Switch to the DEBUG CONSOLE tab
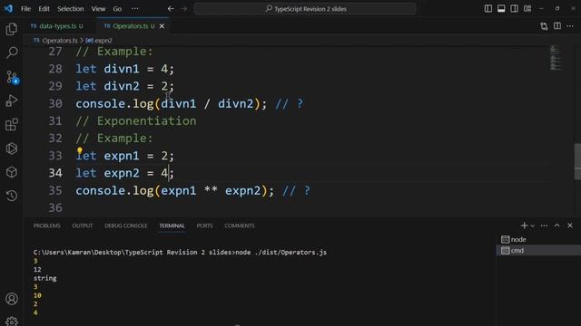Image resolution: width=581 pixels, height=326 pixels. [125, 225]
